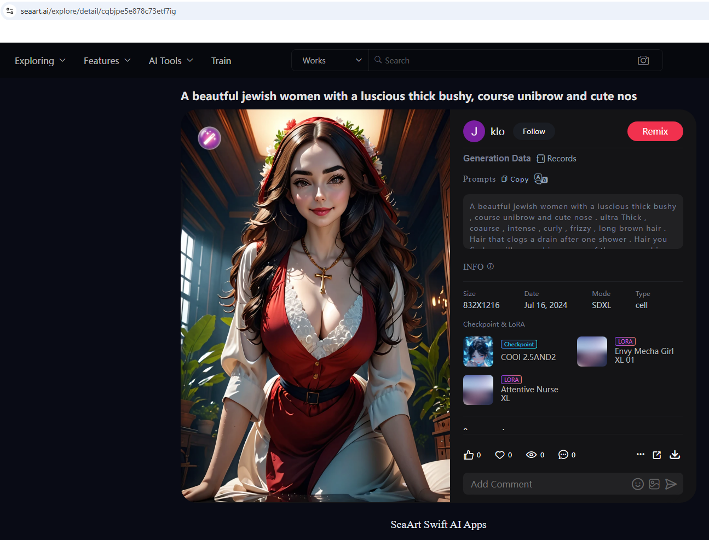Image resolution: width=709 pixels, height=540 pixels.
Task: Click the SeaArt Swift AI Apps heading
Action: pos(439,524)
